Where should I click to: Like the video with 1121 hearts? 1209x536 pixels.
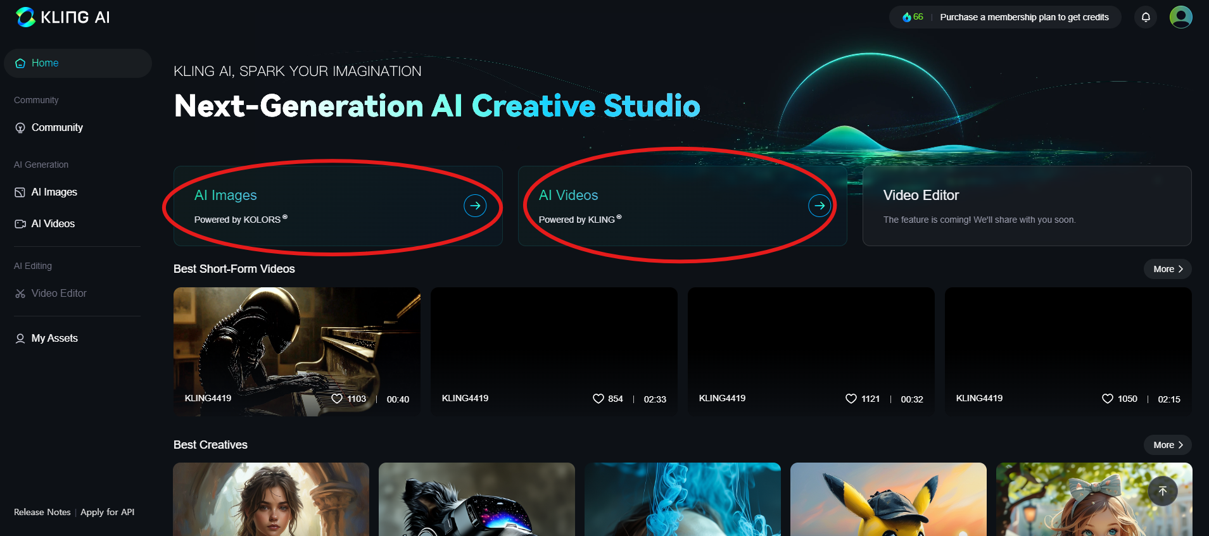851,399
